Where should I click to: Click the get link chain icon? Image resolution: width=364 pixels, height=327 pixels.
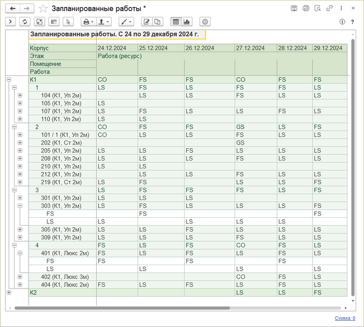(329, 8)
